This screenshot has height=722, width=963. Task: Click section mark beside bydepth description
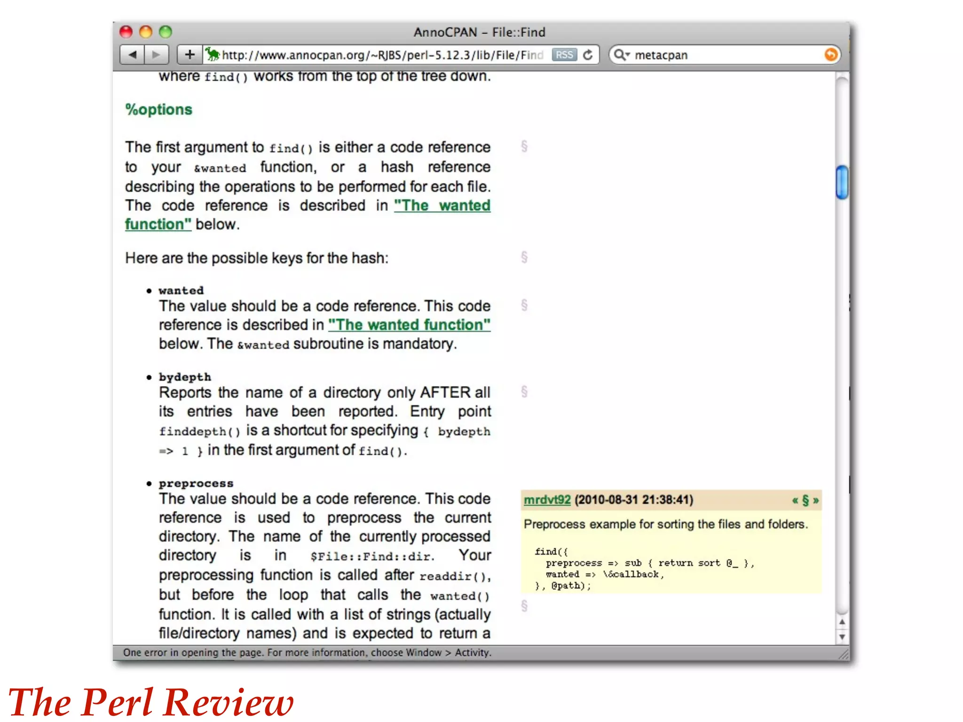tap(524, 392)
